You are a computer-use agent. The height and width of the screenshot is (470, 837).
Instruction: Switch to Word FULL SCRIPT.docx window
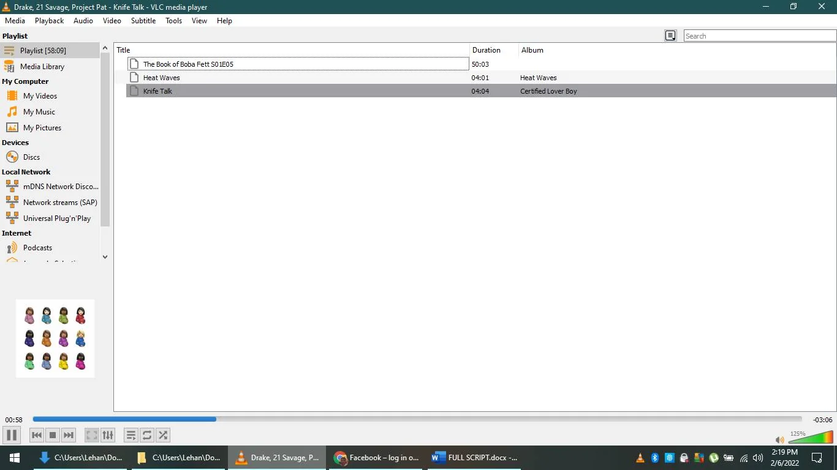pos(475,458)
